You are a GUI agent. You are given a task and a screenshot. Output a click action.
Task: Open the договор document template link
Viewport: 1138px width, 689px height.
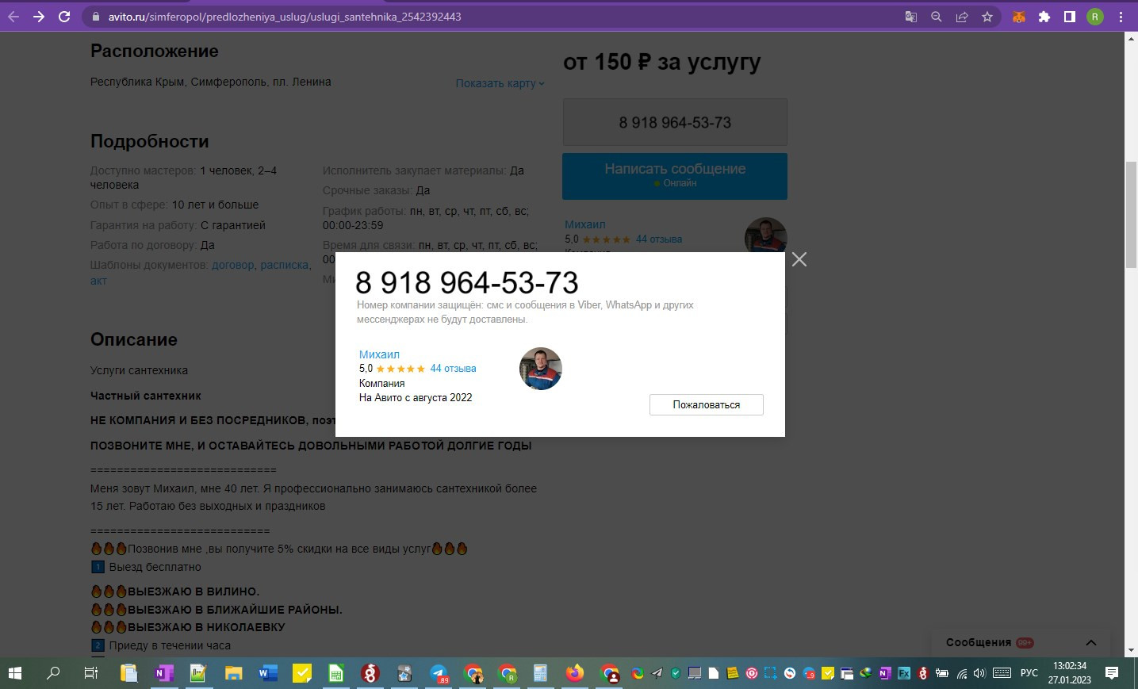coord(233,265)
